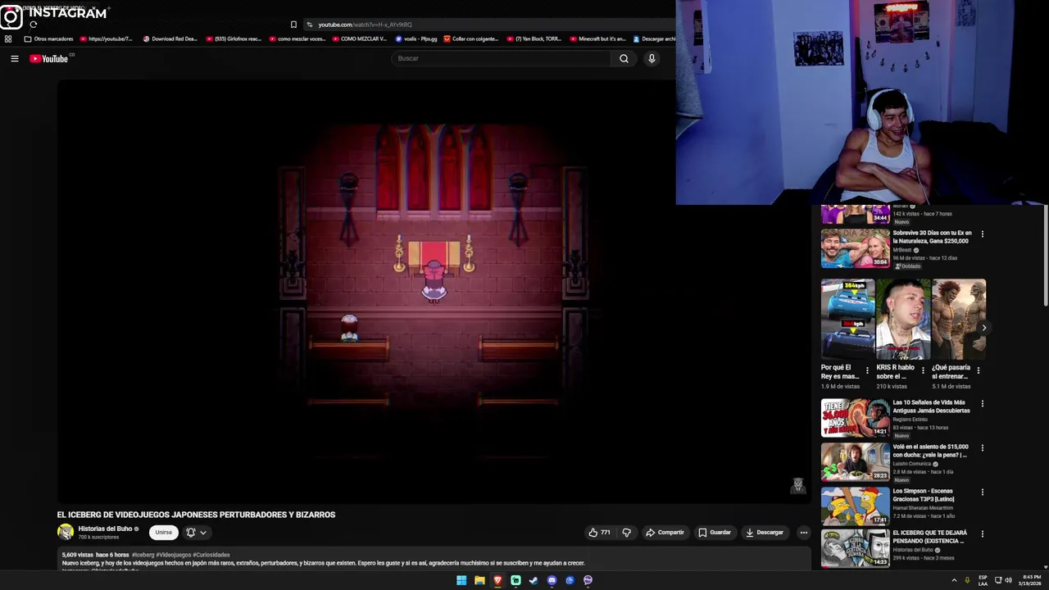Image resolution: width=1049 pixels, height=590 pixels.
Task: Dislike the video with thumbs down
Action: [x=627, y=533]
